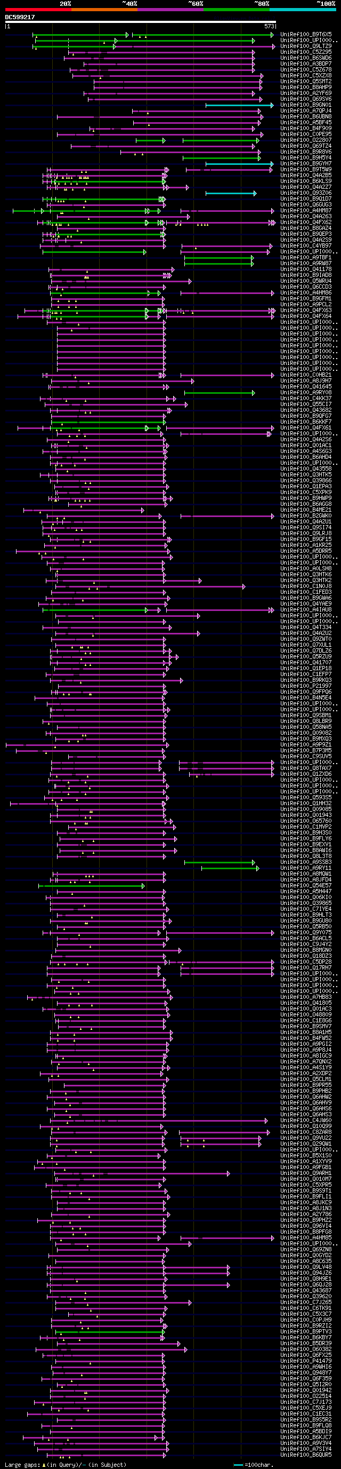341x1469 pixels.
Task: Click cyan alignment bar in B9GN01 row
Action: point(239,105)
